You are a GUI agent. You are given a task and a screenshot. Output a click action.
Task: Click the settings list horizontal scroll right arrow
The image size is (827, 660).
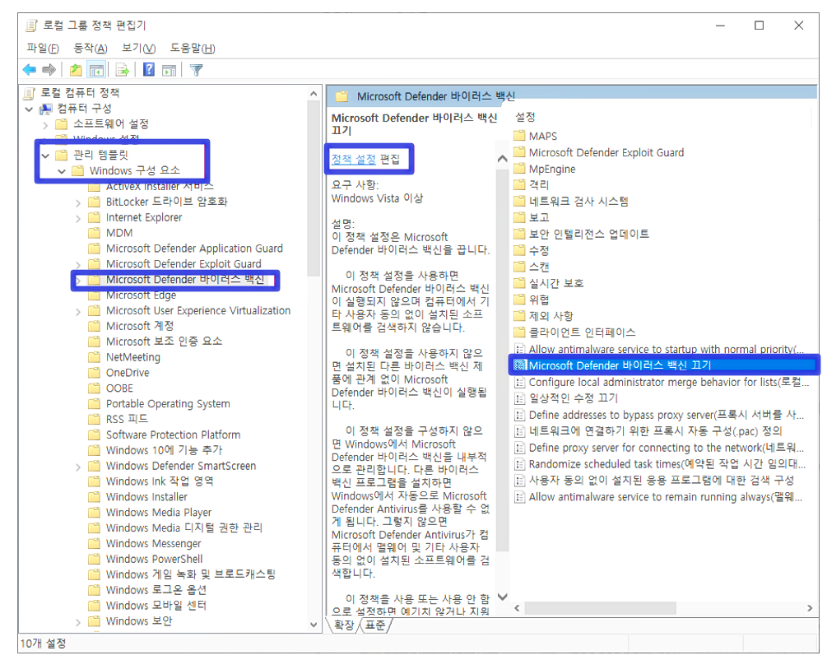(x=810, y=608)
